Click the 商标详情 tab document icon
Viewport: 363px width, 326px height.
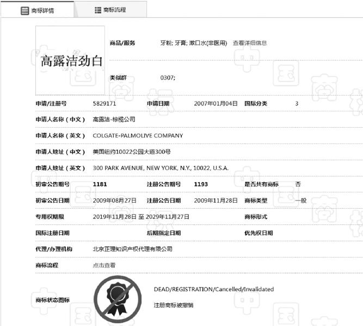pyautogui.click(x=25, y=11)
